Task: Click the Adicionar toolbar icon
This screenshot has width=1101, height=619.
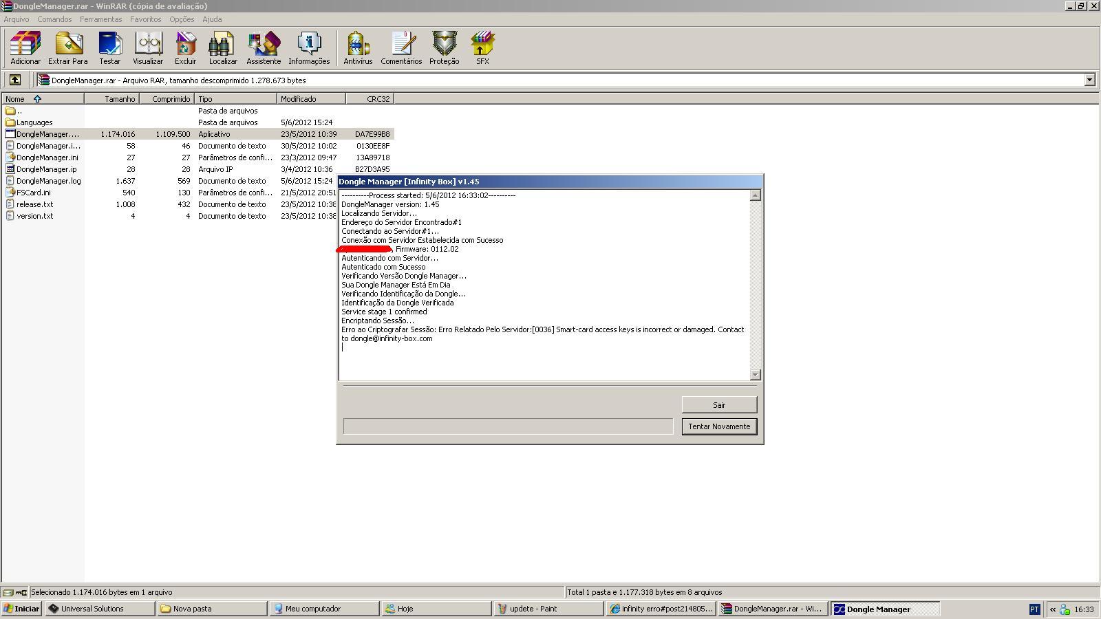Action: click(25, 47)
